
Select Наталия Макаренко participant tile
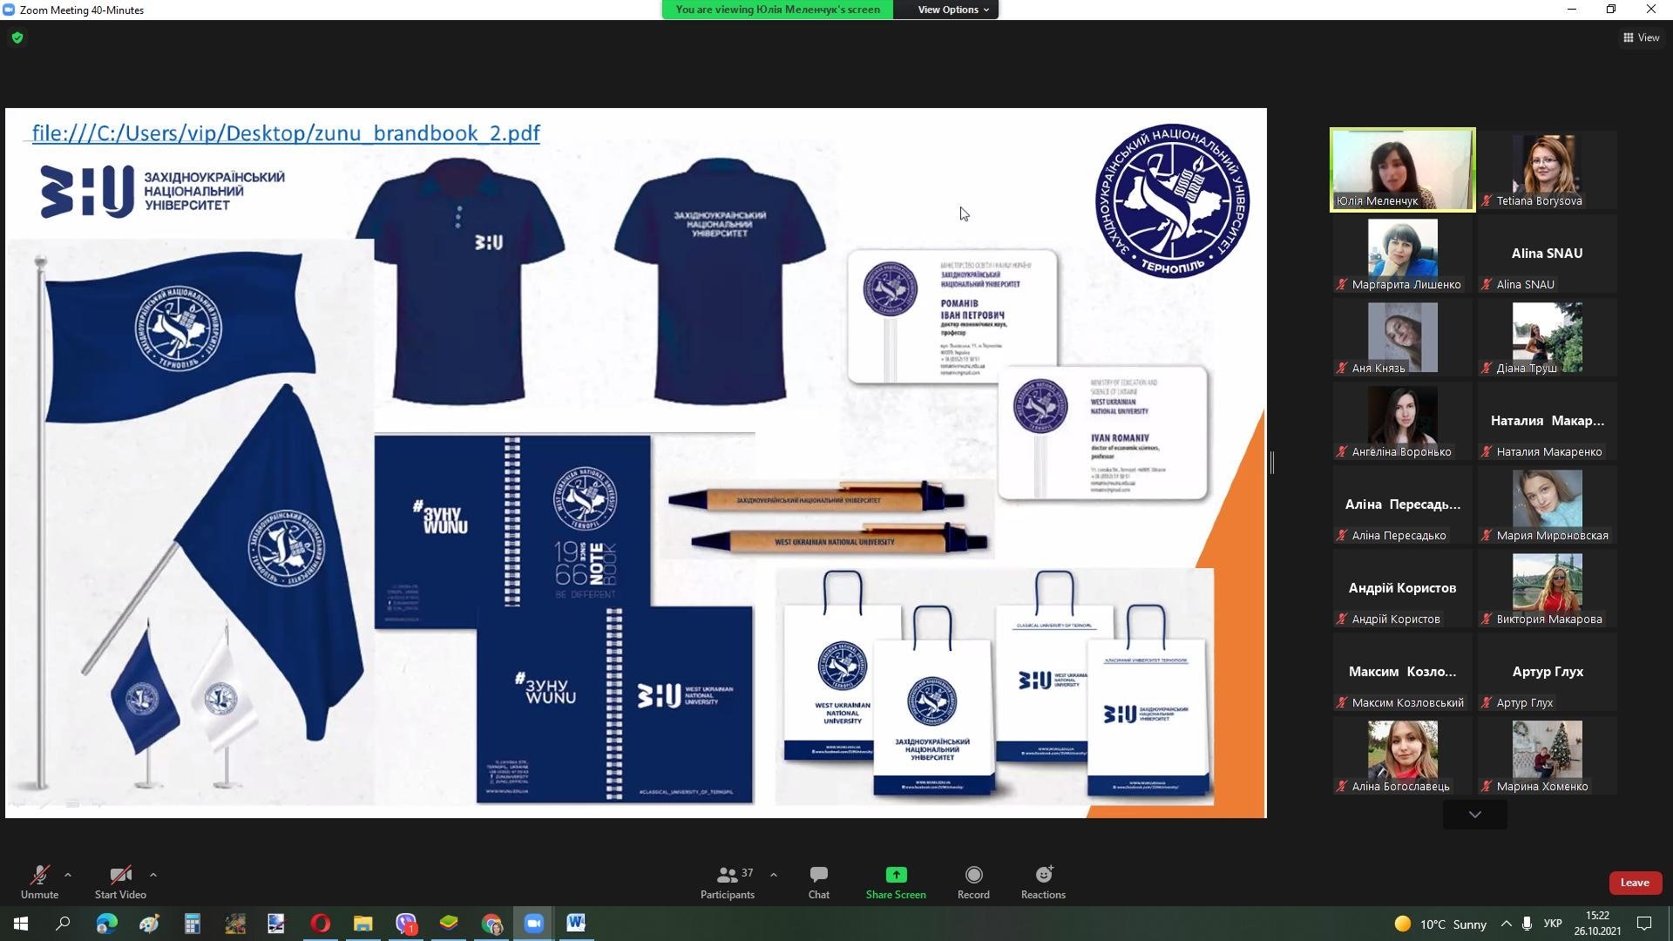(1547, 421)
